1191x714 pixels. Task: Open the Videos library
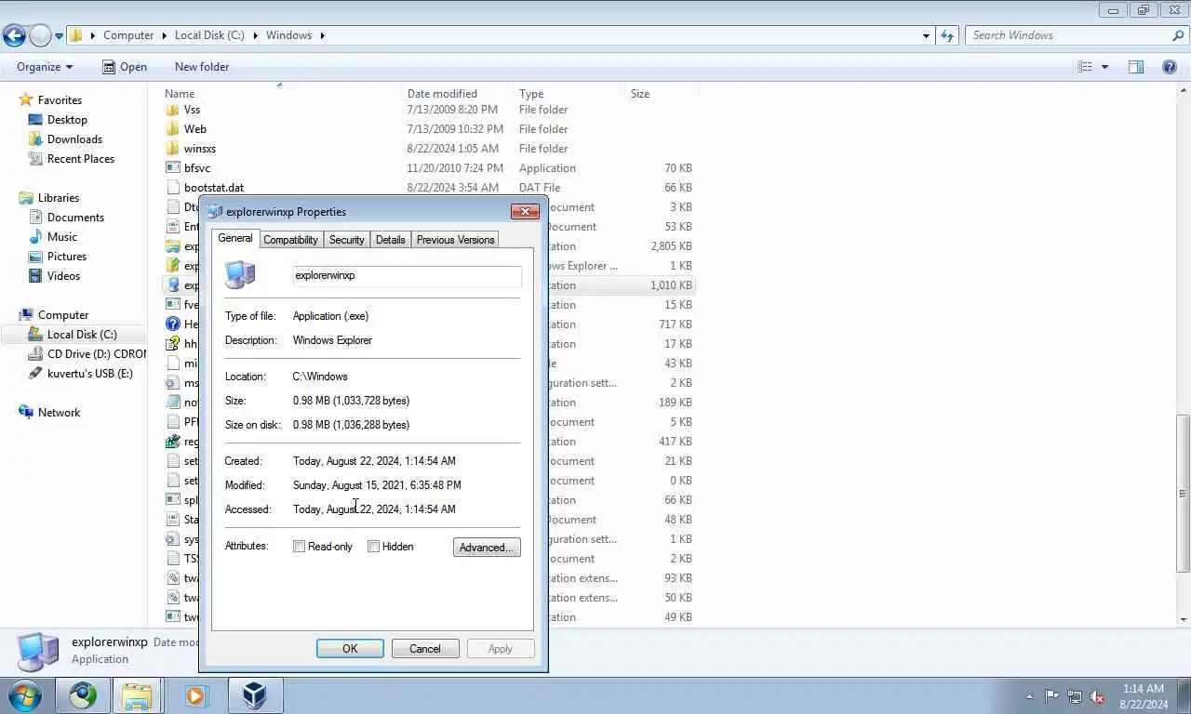point(63,276)
